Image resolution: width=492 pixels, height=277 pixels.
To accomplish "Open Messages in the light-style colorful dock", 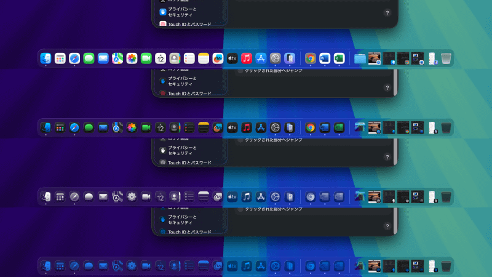I will (89, 58).
